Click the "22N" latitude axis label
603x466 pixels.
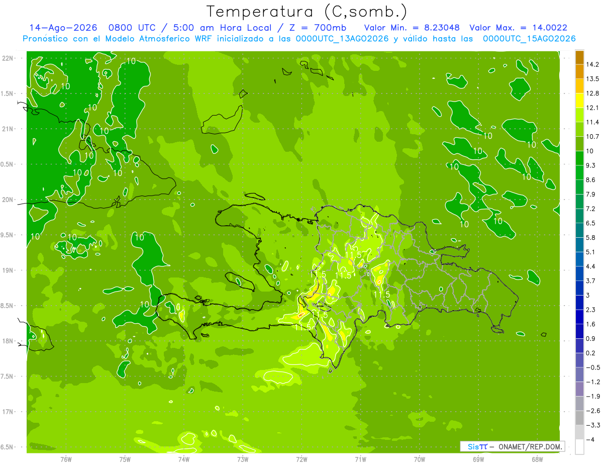point(9,58)
